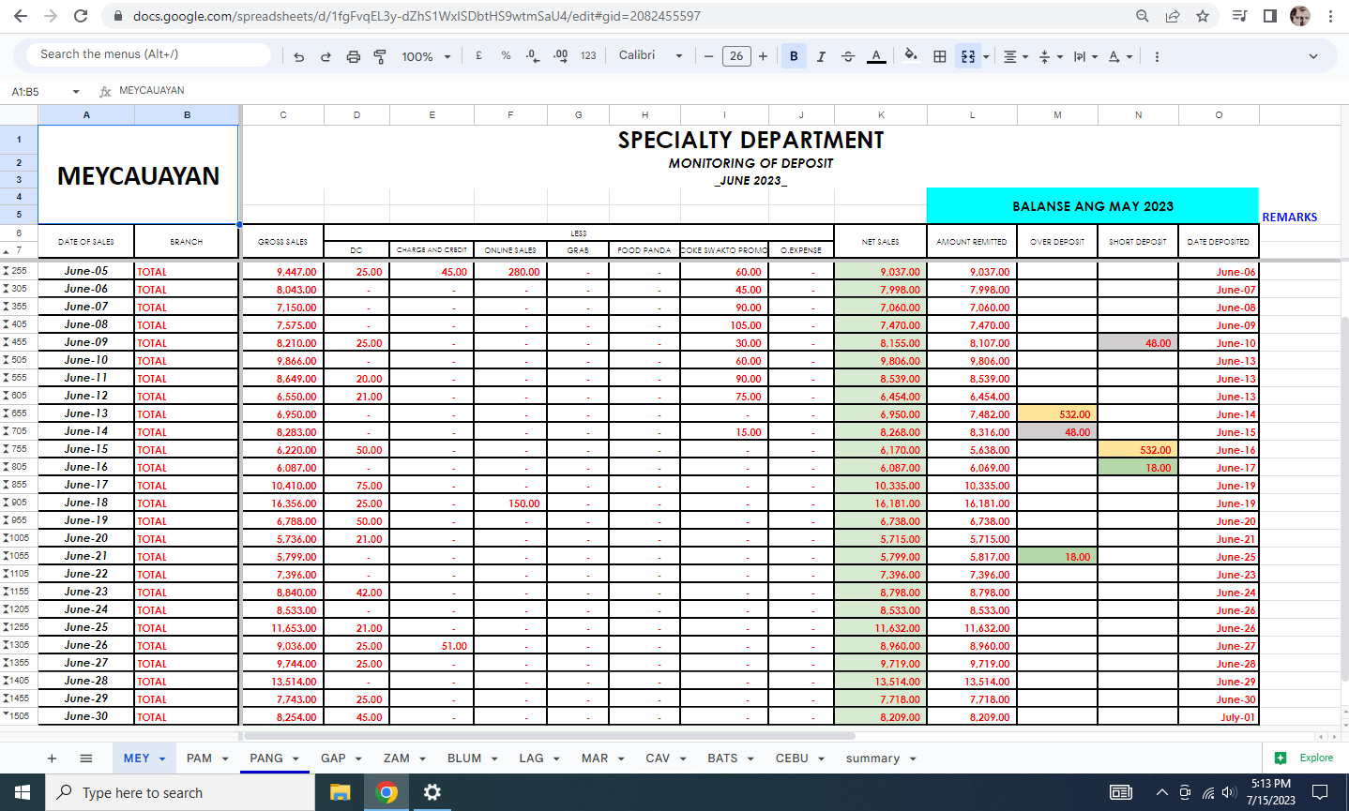Open more number formats (123)
Image resolution: width=1349 pixels, height=811 pixels.
(x=588, y=56)
